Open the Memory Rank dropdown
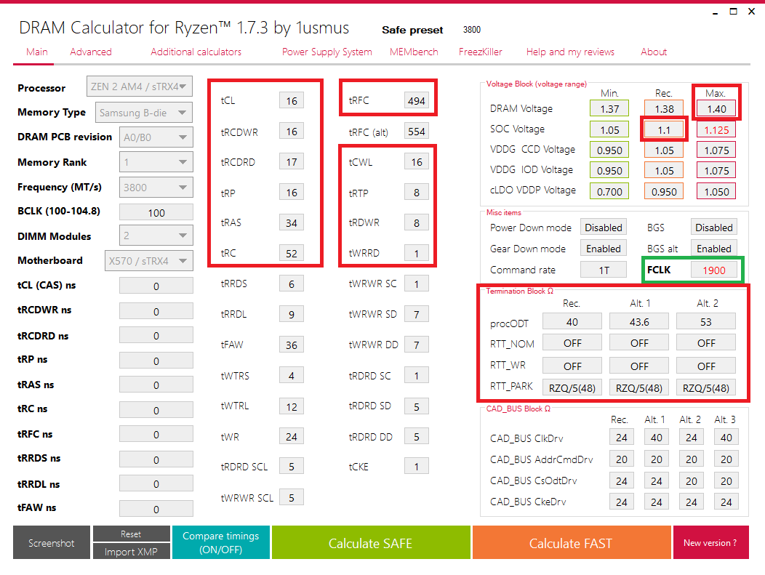 tap(156, 161)
